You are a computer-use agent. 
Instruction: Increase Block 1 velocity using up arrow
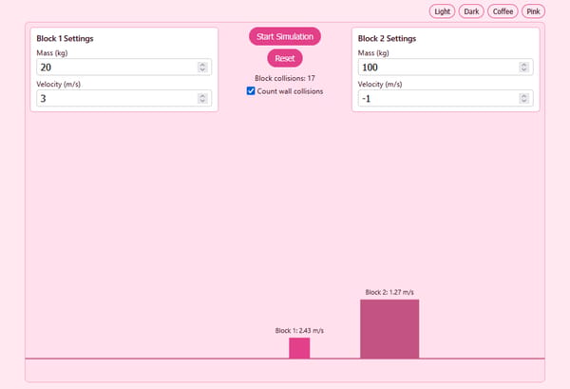[x=202, y=96]
